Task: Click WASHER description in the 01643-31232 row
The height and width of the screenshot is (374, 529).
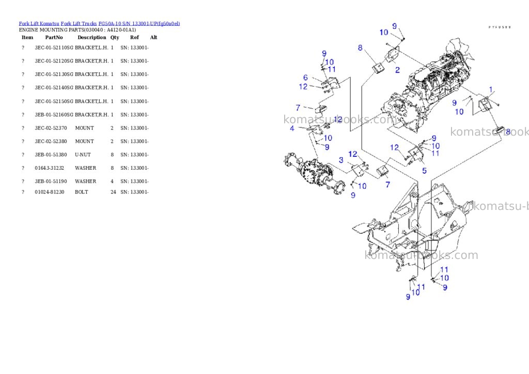Action: pos(85,168)
